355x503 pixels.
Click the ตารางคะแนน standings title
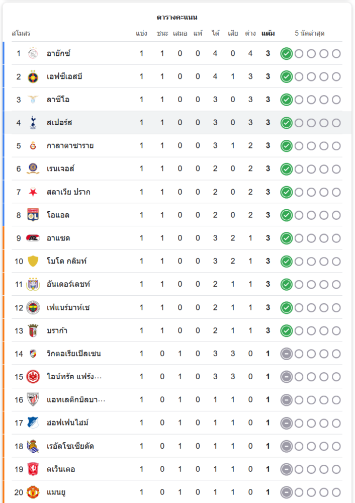pyautogui.click(x=177, y=17)
